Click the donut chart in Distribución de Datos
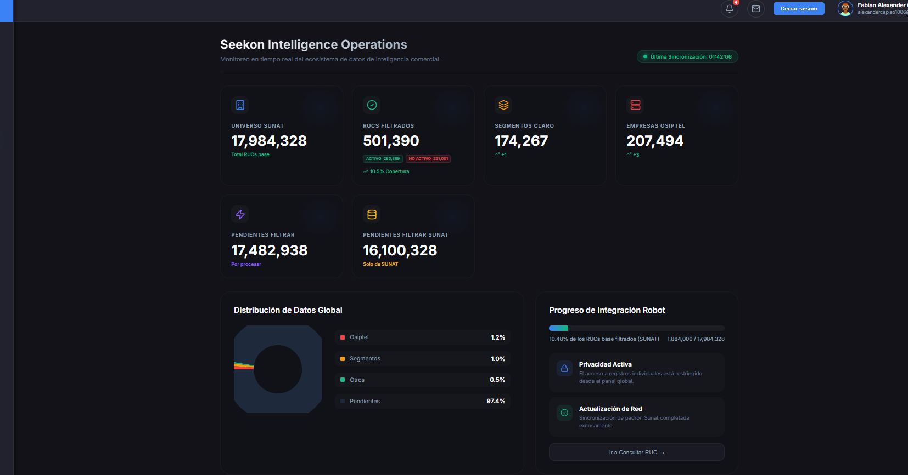908x475 pixels. coord(278,369)
